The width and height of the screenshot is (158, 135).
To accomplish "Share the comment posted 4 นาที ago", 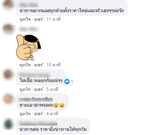I will click(39, 114).
